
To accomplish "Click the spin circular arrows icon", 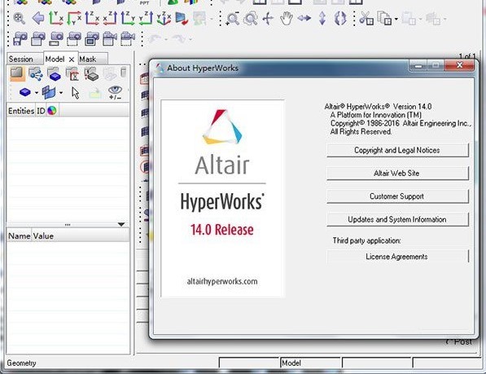I will [x=340, y=19].
